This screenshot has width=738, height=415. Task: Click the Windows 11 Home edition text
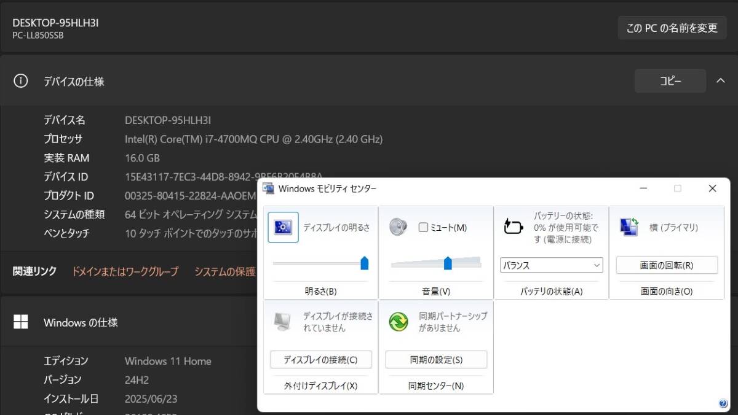point(168,361)
